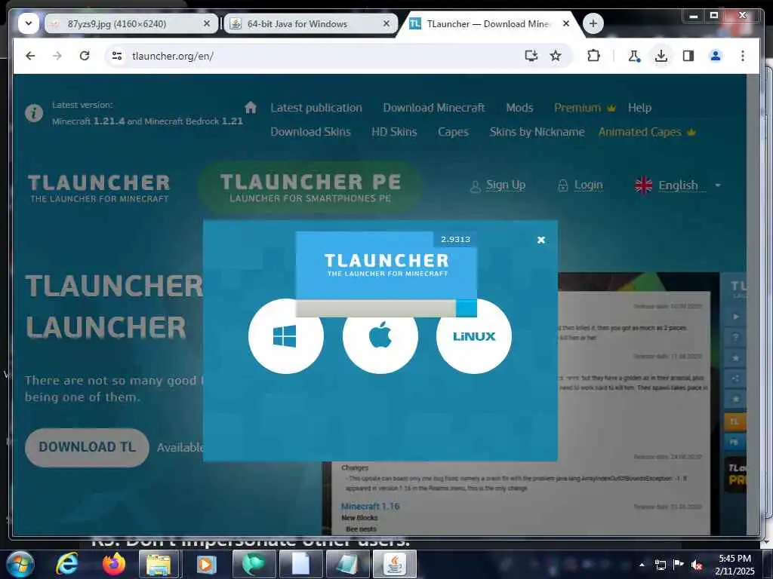Bookmark this page with the star icon

556,56
